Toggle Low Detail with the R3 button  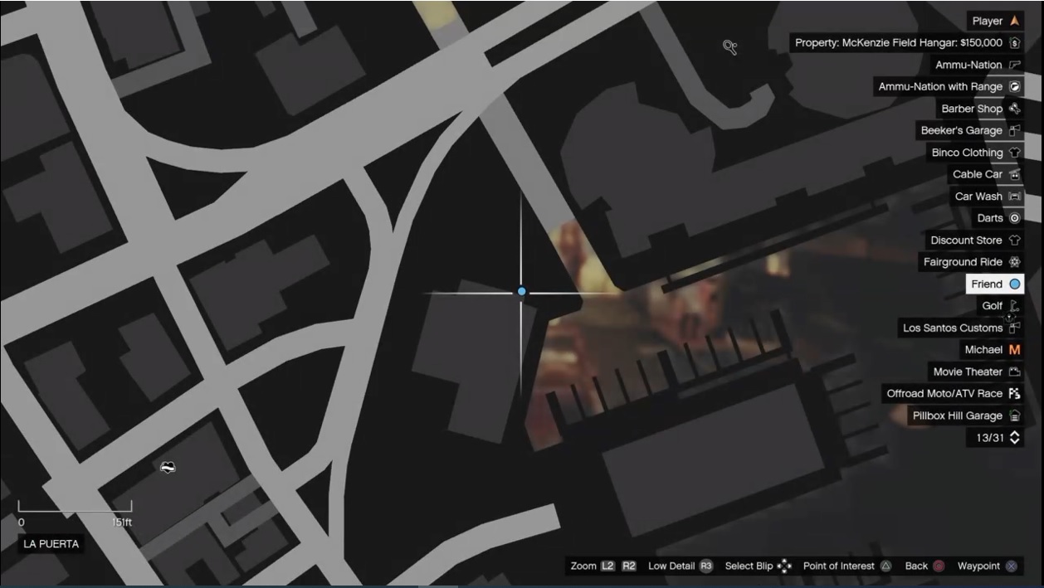coord(705,566)
